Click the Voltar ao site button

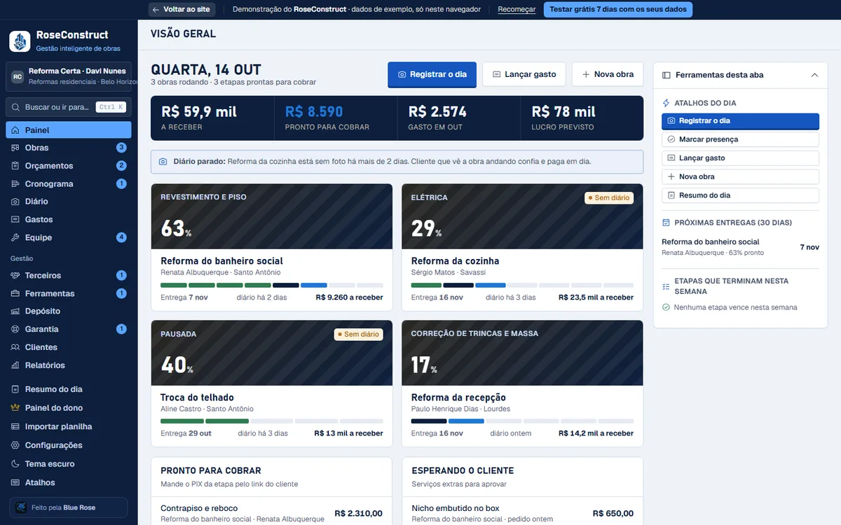click(x=182, y=10)
